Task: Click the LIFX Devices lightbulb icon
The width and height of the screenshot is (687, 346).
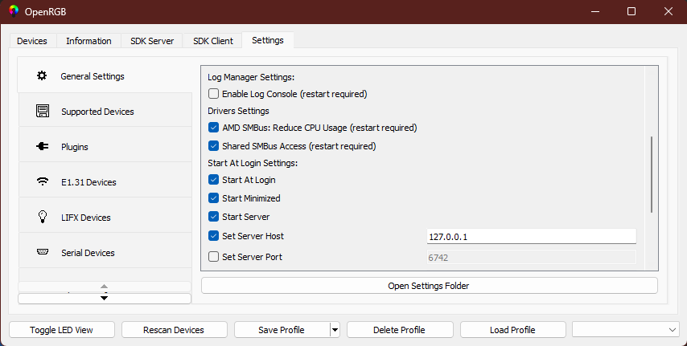Action: [x=43, y=217]
